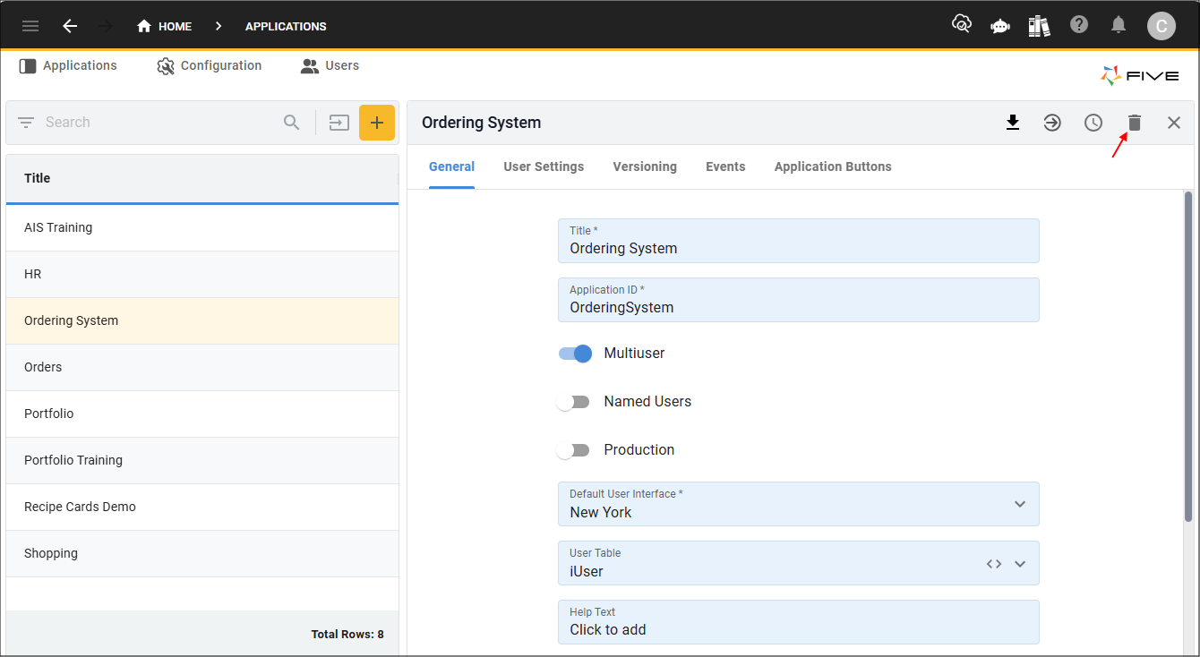
Task: Open the documentation books icon
Action: [1039, 25]
